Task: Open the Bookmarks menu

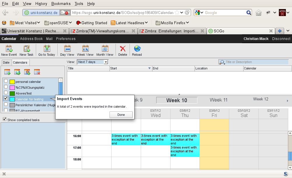Action: coord(61,4)
